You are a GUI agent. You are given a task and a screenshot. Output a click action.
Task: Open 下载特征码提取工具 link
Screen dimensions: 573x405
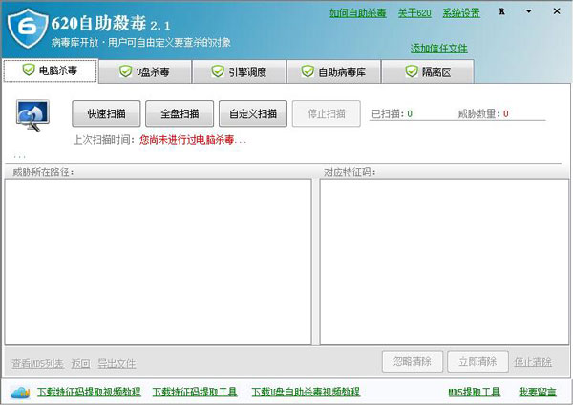[195, 392]
